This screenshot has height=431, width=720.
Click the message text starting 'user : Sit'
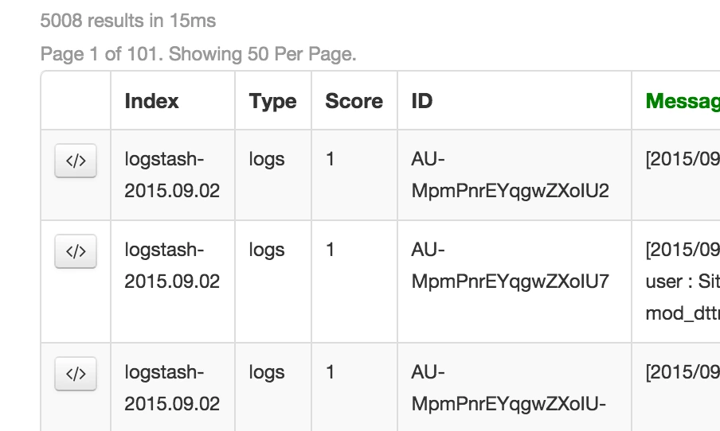[x=683, y=281]
